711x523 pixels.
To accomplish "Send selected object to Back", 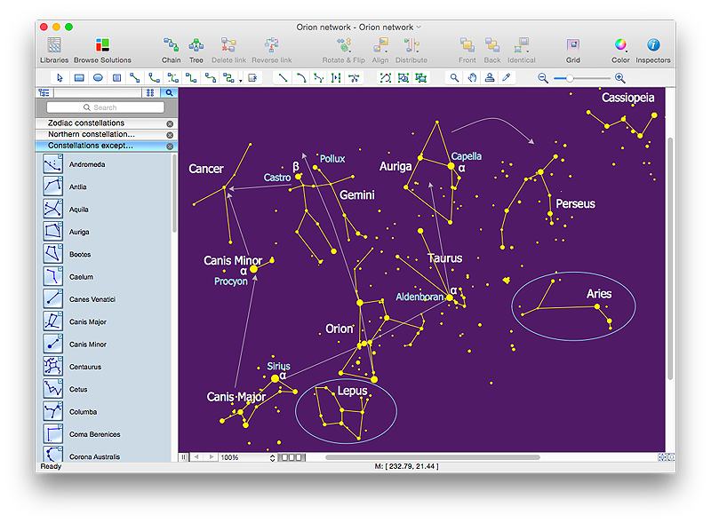I will pos(491,44).
